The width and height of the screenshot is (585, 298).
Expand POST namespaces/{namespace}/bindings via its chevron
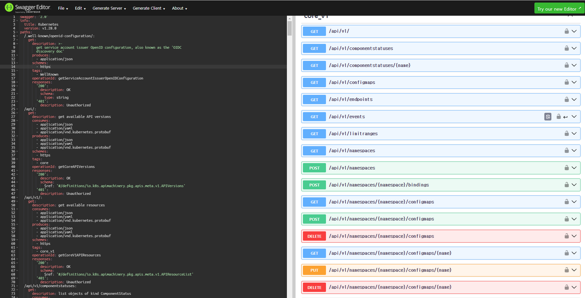pyautogui.click(x=573, y=185)
